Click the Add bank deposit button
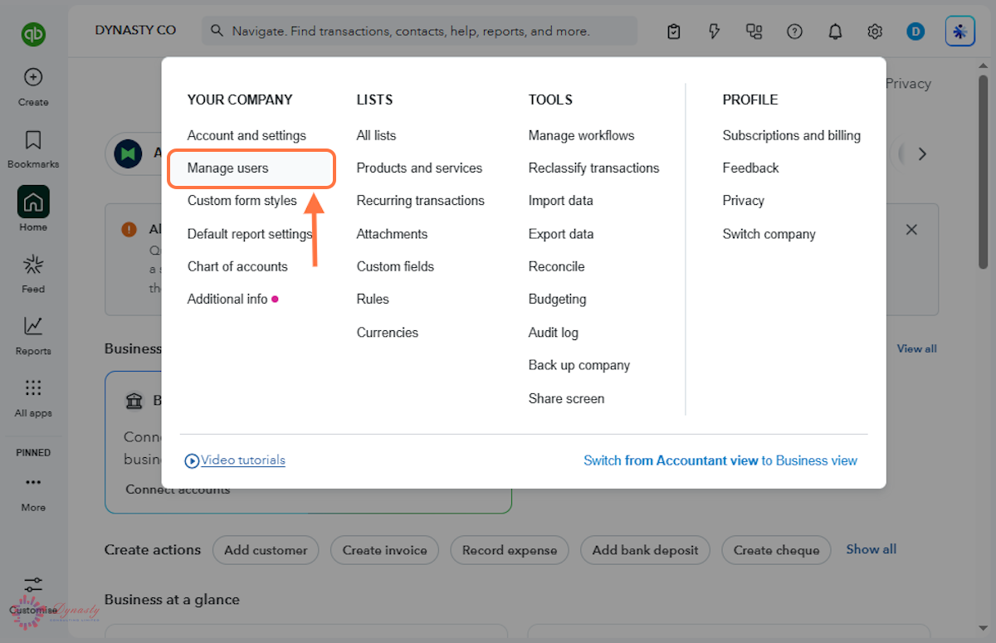This screenshot has width=996, height=643. pyautogui.click(x=646, y=550)
